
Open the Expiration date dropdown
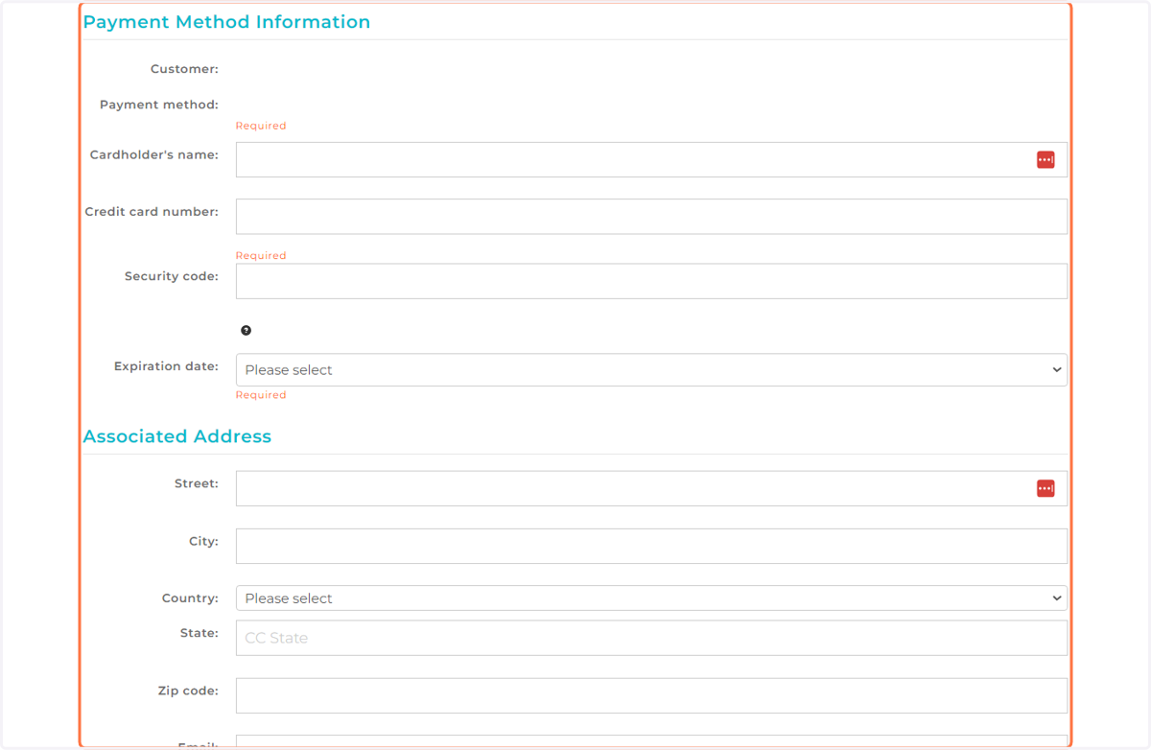[x=651, y=370]
